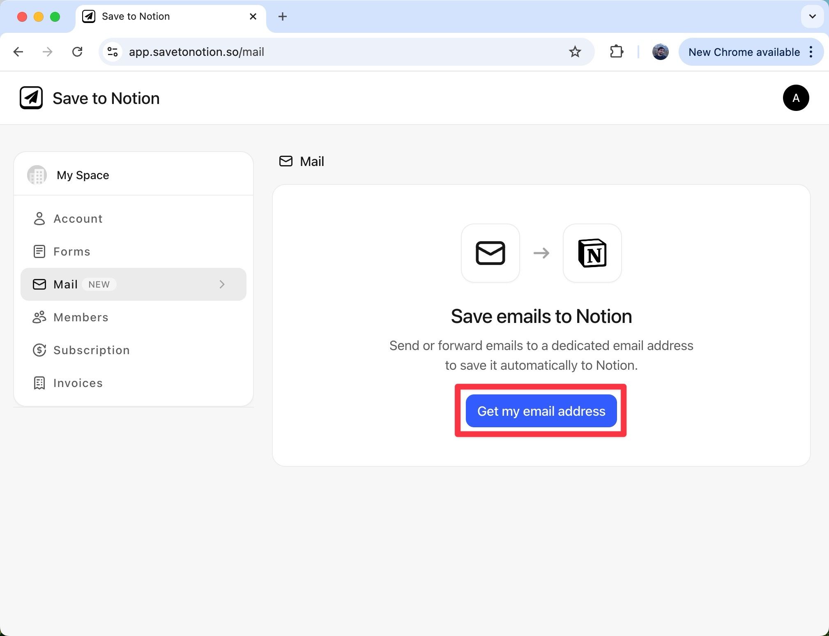Go to Forms in the sidebar

coord(71,251)
